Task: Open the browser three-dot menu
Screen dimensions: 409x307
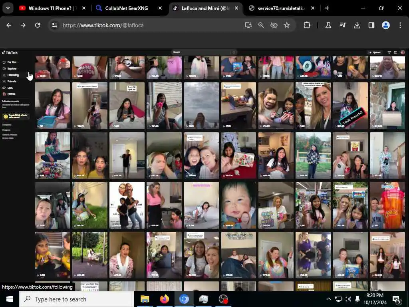Action: pyautogui.click(x=400, y=25)
